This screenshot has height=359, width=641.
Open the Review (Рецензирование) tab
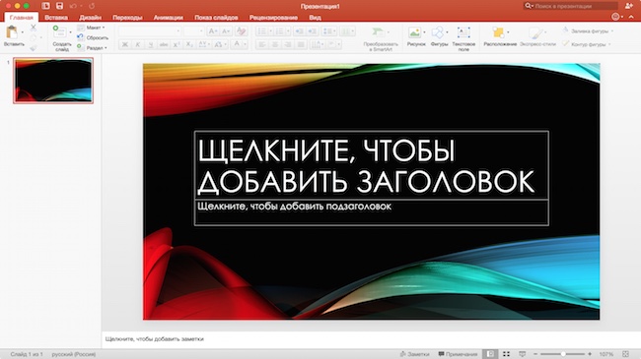[x=273, y=18]
